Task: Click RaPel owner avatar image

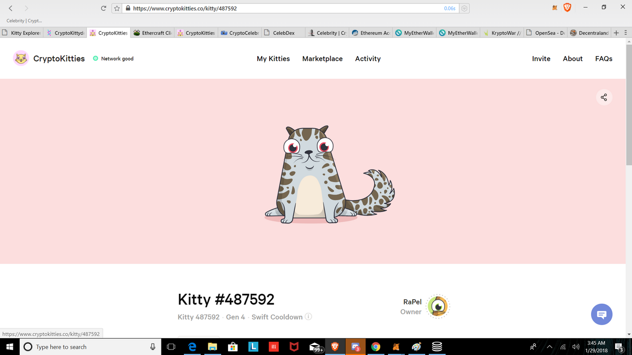Action: (437, 307)
